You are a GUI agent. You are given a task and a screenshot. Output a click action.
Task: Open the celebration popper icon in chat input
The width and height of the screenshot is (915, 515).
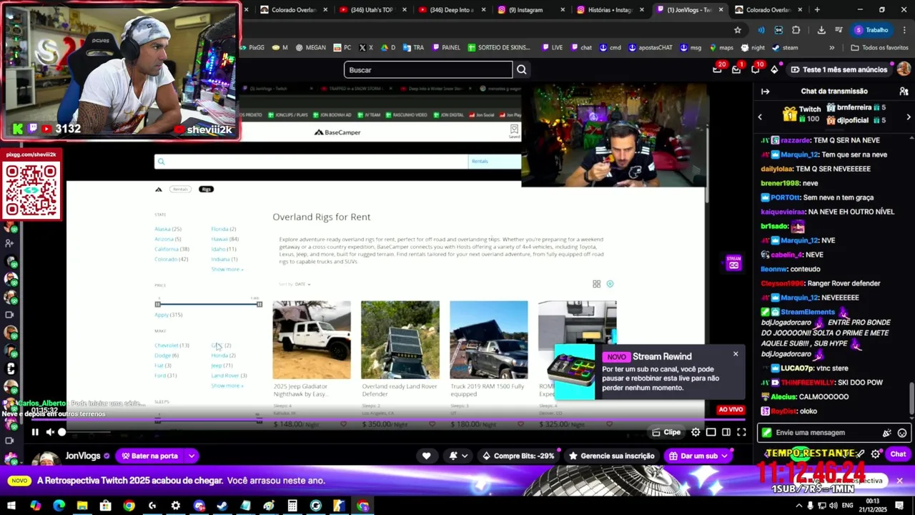pos(887,433)
